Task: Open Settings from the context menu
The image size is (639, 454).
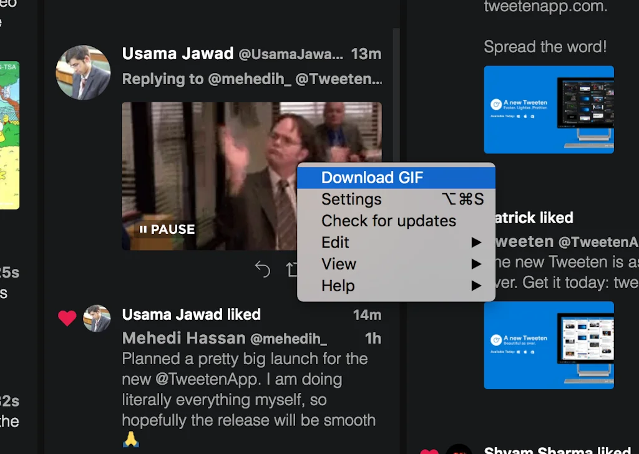Action: tap(351, 198)
